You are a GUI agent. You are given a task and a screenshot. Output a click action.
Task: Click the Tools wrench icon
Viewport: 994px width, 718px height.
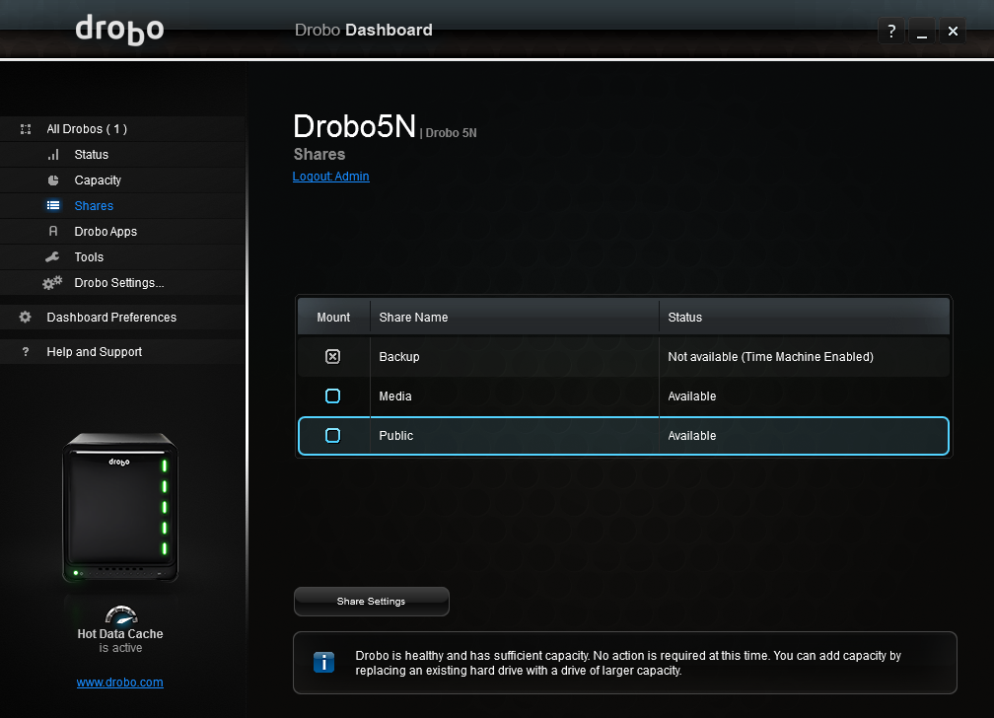point(52,256)
